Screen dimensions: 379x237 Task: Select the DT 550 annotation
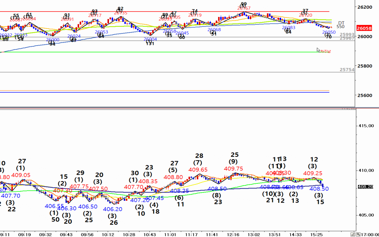coord(341,25)
